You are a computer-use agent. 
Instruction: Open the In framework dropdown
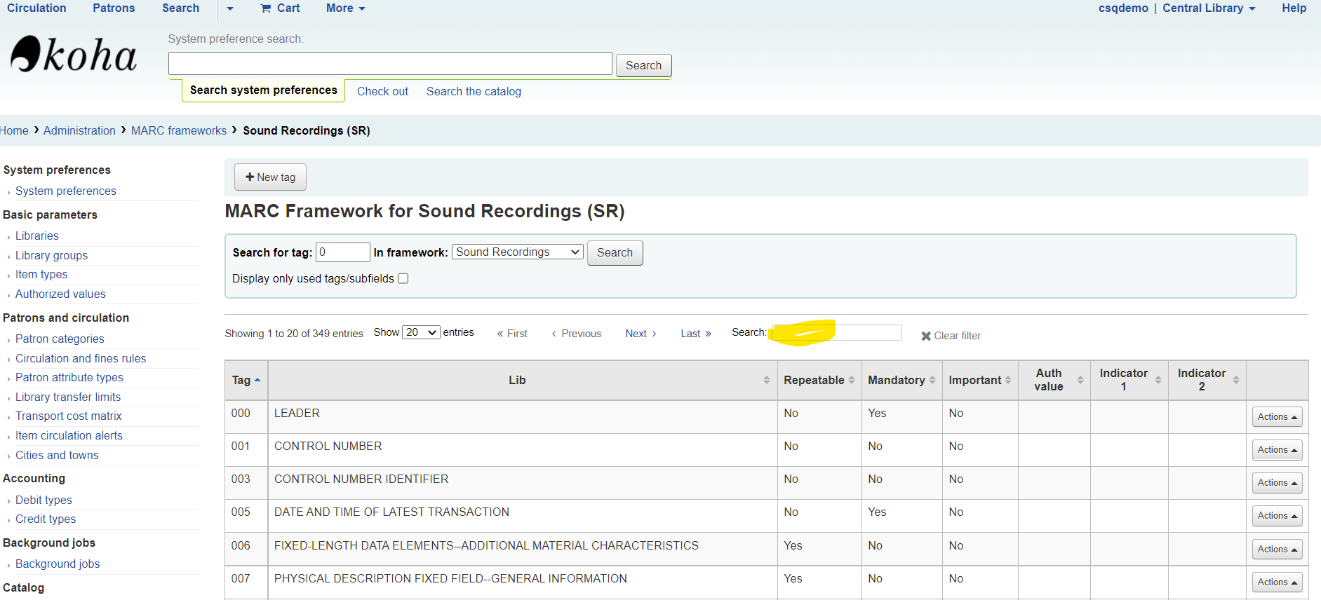(518, 252)
